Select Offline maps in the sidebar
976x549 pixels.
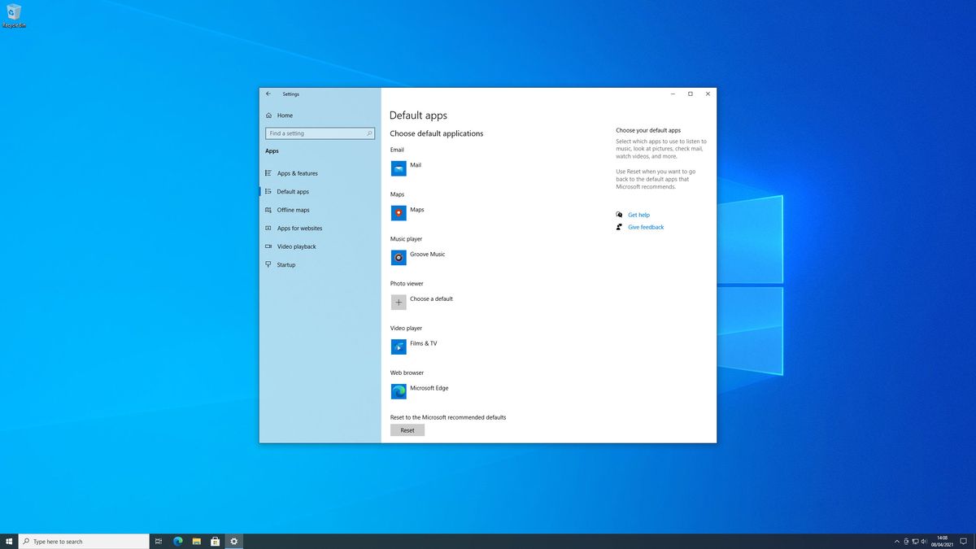coord(293,210)
